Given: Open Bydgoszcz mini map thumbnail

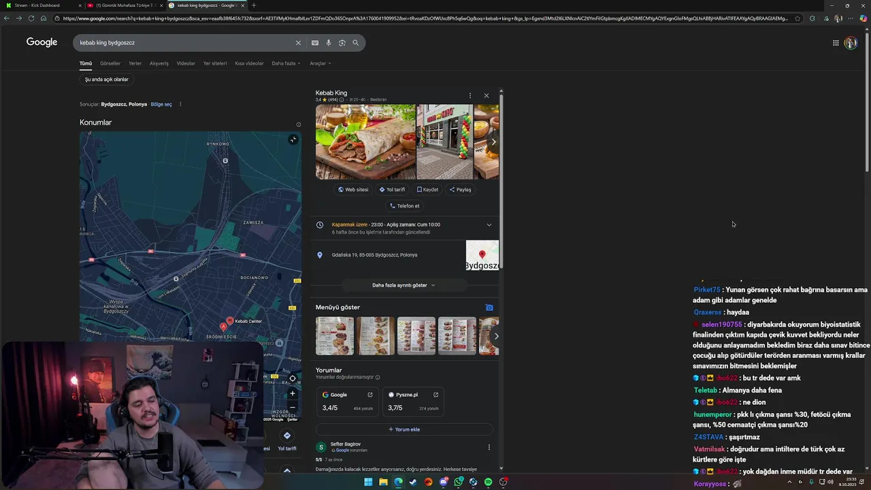Looking at the screenshot, I should point(482,255).
